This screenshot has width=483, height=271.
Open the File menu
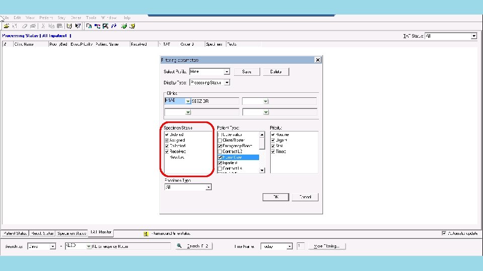(x=6, y=18)
